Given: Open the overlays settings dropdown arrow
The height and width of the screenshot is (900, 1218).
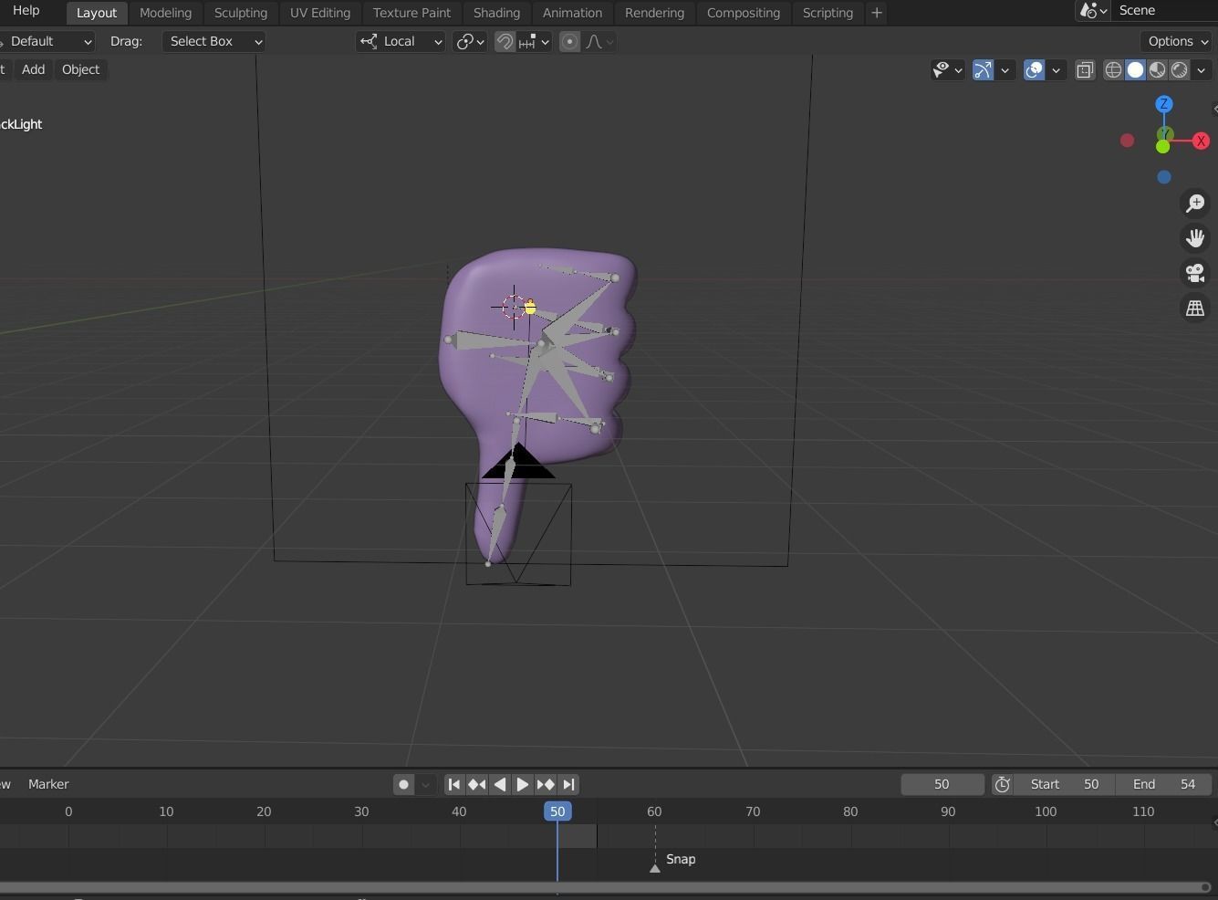Looking at the screenshot, I should pos(1056,69).
